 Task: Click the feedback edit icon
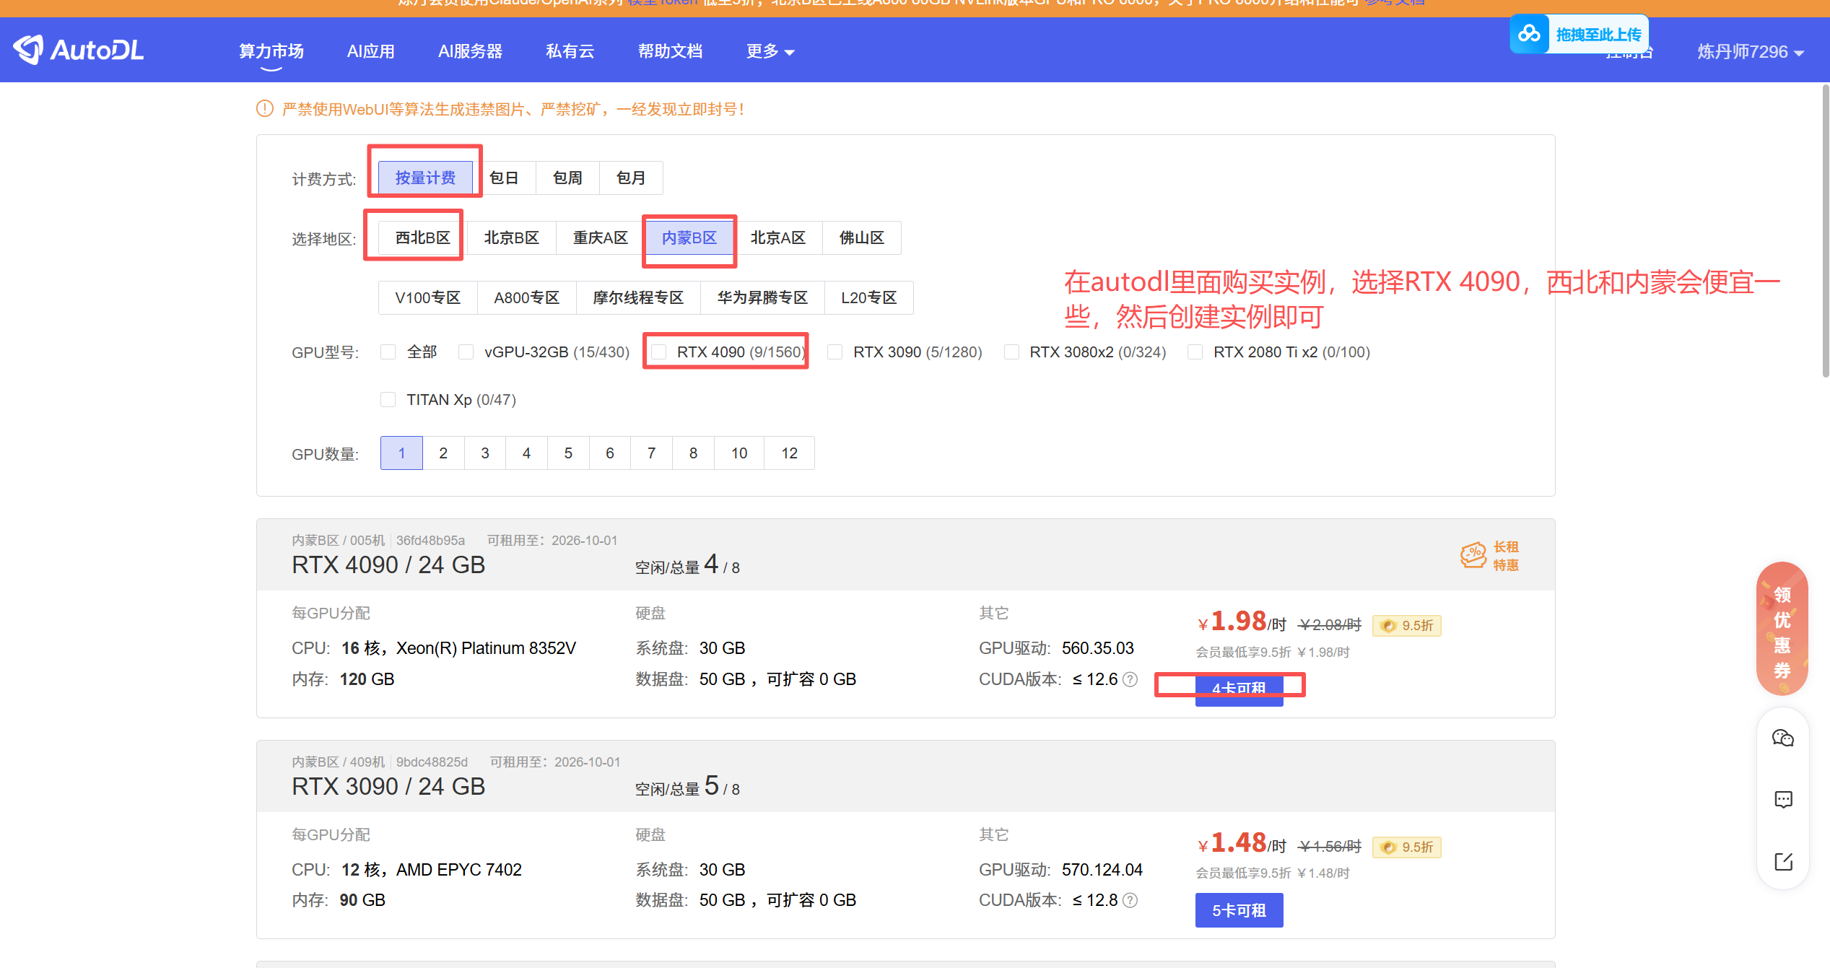[x=1782, y=862]
